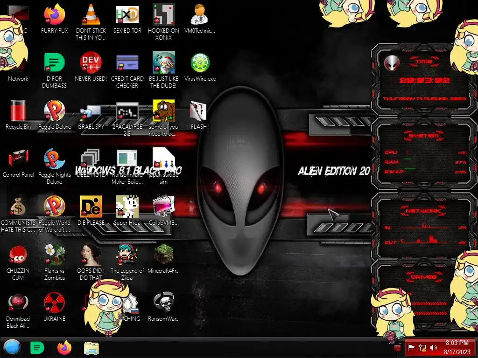Image resolution: width=478 pixels, height=358 pixels.
Task: Open japan suicide sim file icon
Action: pos(164,158)
